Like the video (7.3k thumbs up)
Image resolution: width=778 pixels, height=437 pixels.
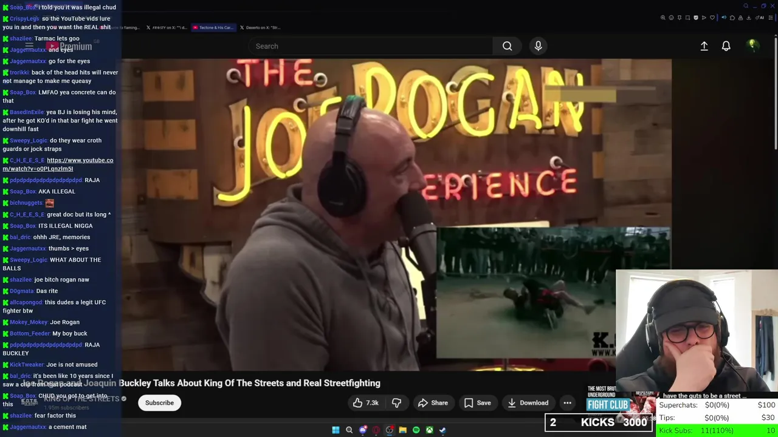[x=365, y=403]
